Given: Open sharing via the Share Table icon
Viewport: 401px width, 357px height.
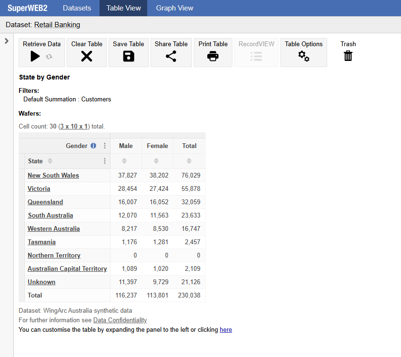Looking at the screenshot, I should click(x=171, y=56).
